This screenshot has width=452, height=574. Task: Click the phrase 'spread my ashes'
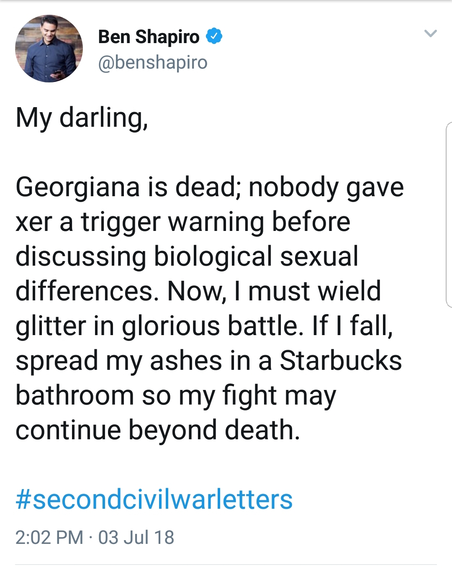coord(119,361)
